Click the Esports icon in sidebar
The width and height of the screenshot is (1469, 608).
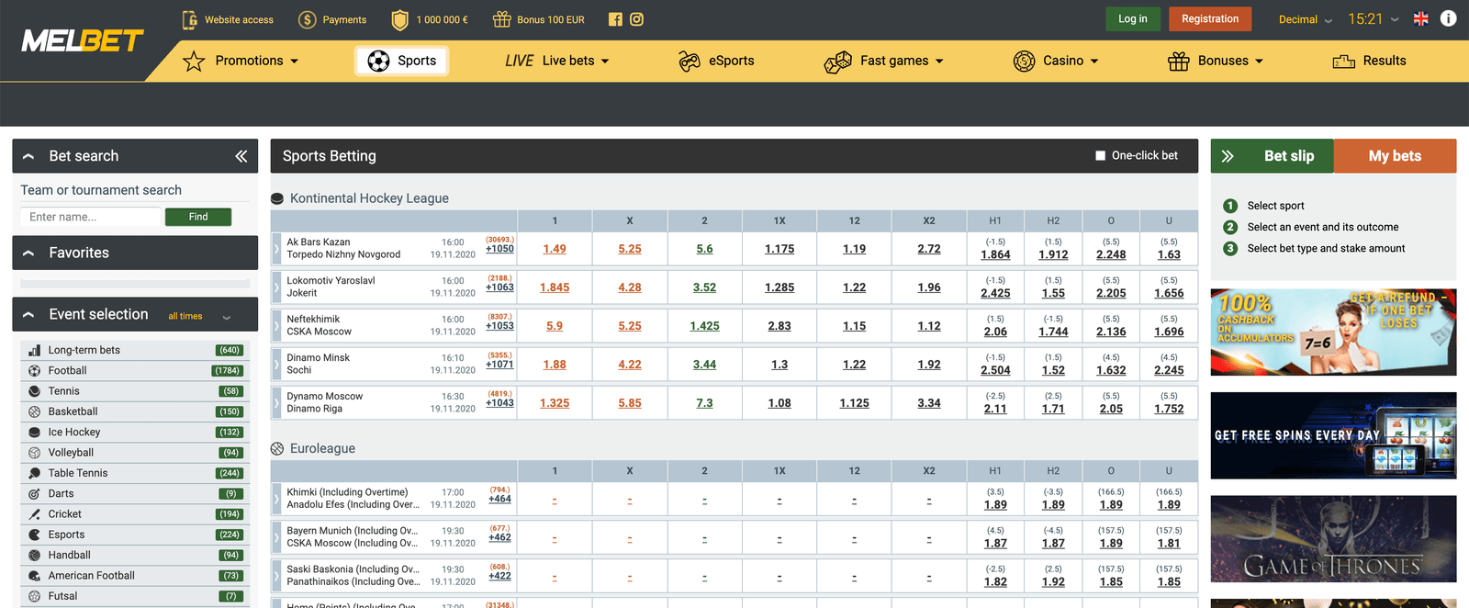(x=34, y=535)
